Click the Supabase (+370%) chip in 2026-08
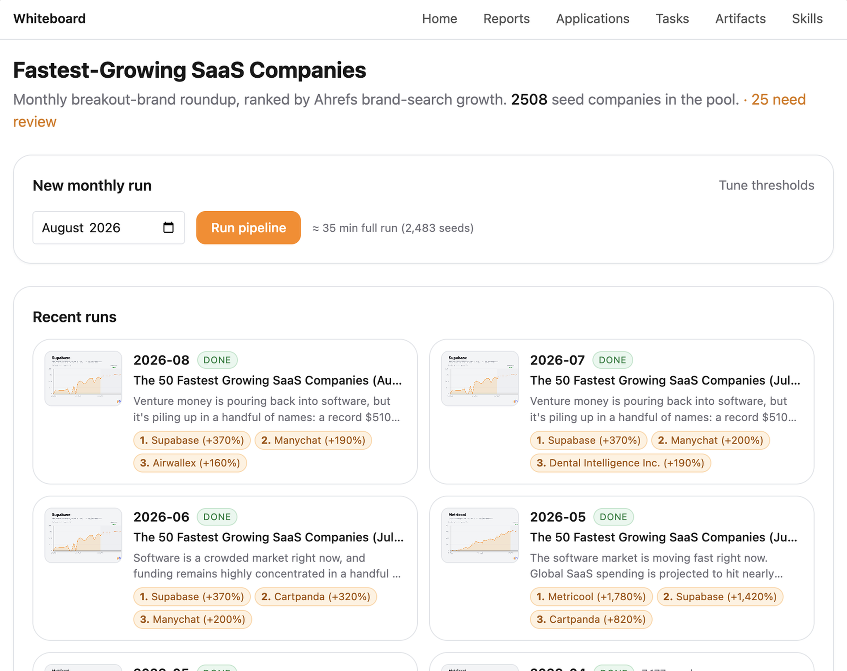This screenshot has width=847, height=671. pos(192,440)
